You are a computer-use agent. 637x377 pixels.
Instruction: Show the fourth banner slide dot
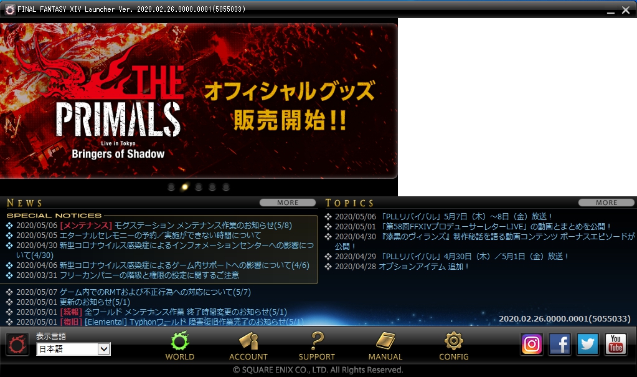tap(212, 187)
